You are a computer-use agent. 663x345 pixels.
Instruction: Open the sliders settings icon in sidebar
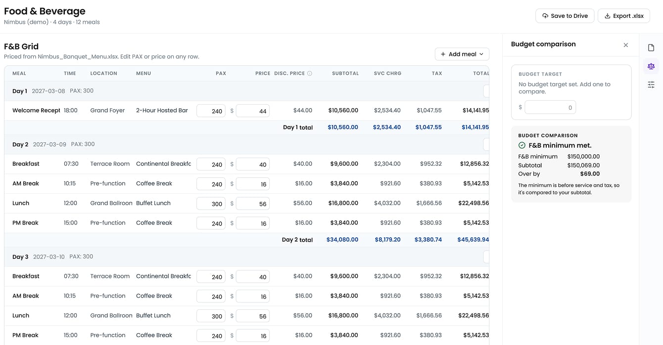651,85
